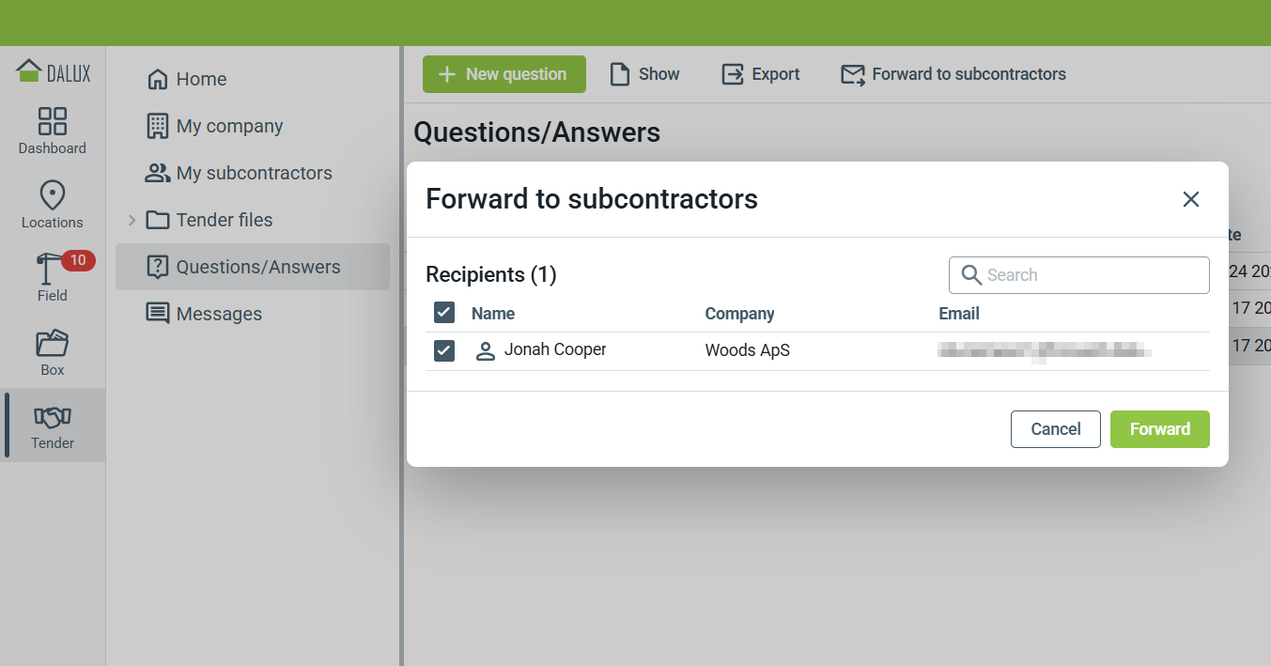
Task: Click the search magnifier icon
Action: (x=971, y=275)
